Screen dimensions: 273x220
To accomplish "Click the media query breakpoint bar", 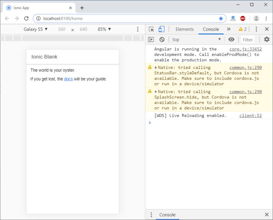I will [x=73, y=38].
